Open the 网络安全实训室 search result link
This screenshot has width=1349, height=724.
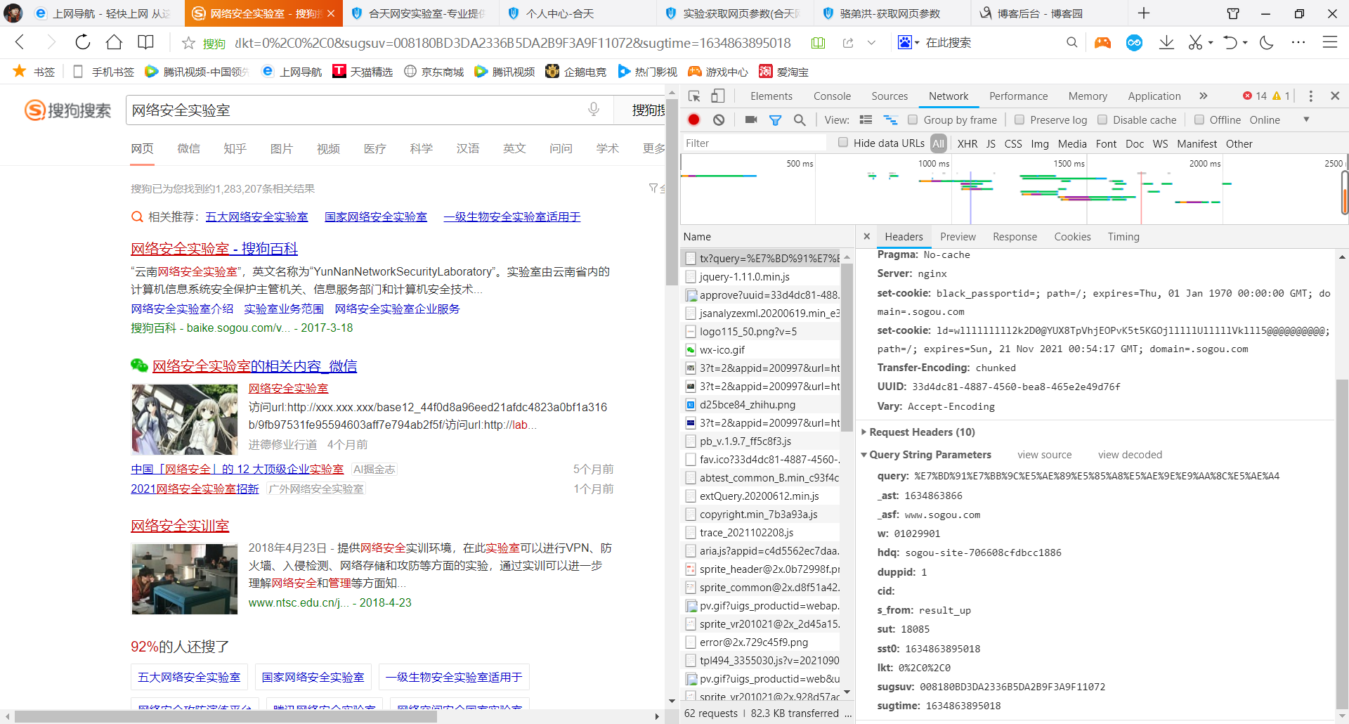click(x=180, y=525)
